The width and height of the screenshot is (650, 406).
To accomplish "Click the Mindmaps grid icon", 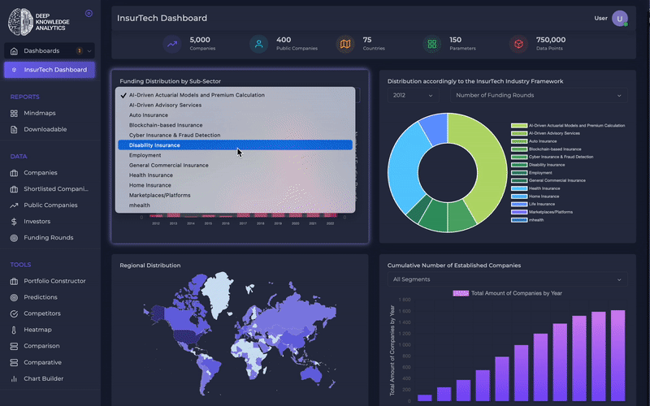I will 14,113.
